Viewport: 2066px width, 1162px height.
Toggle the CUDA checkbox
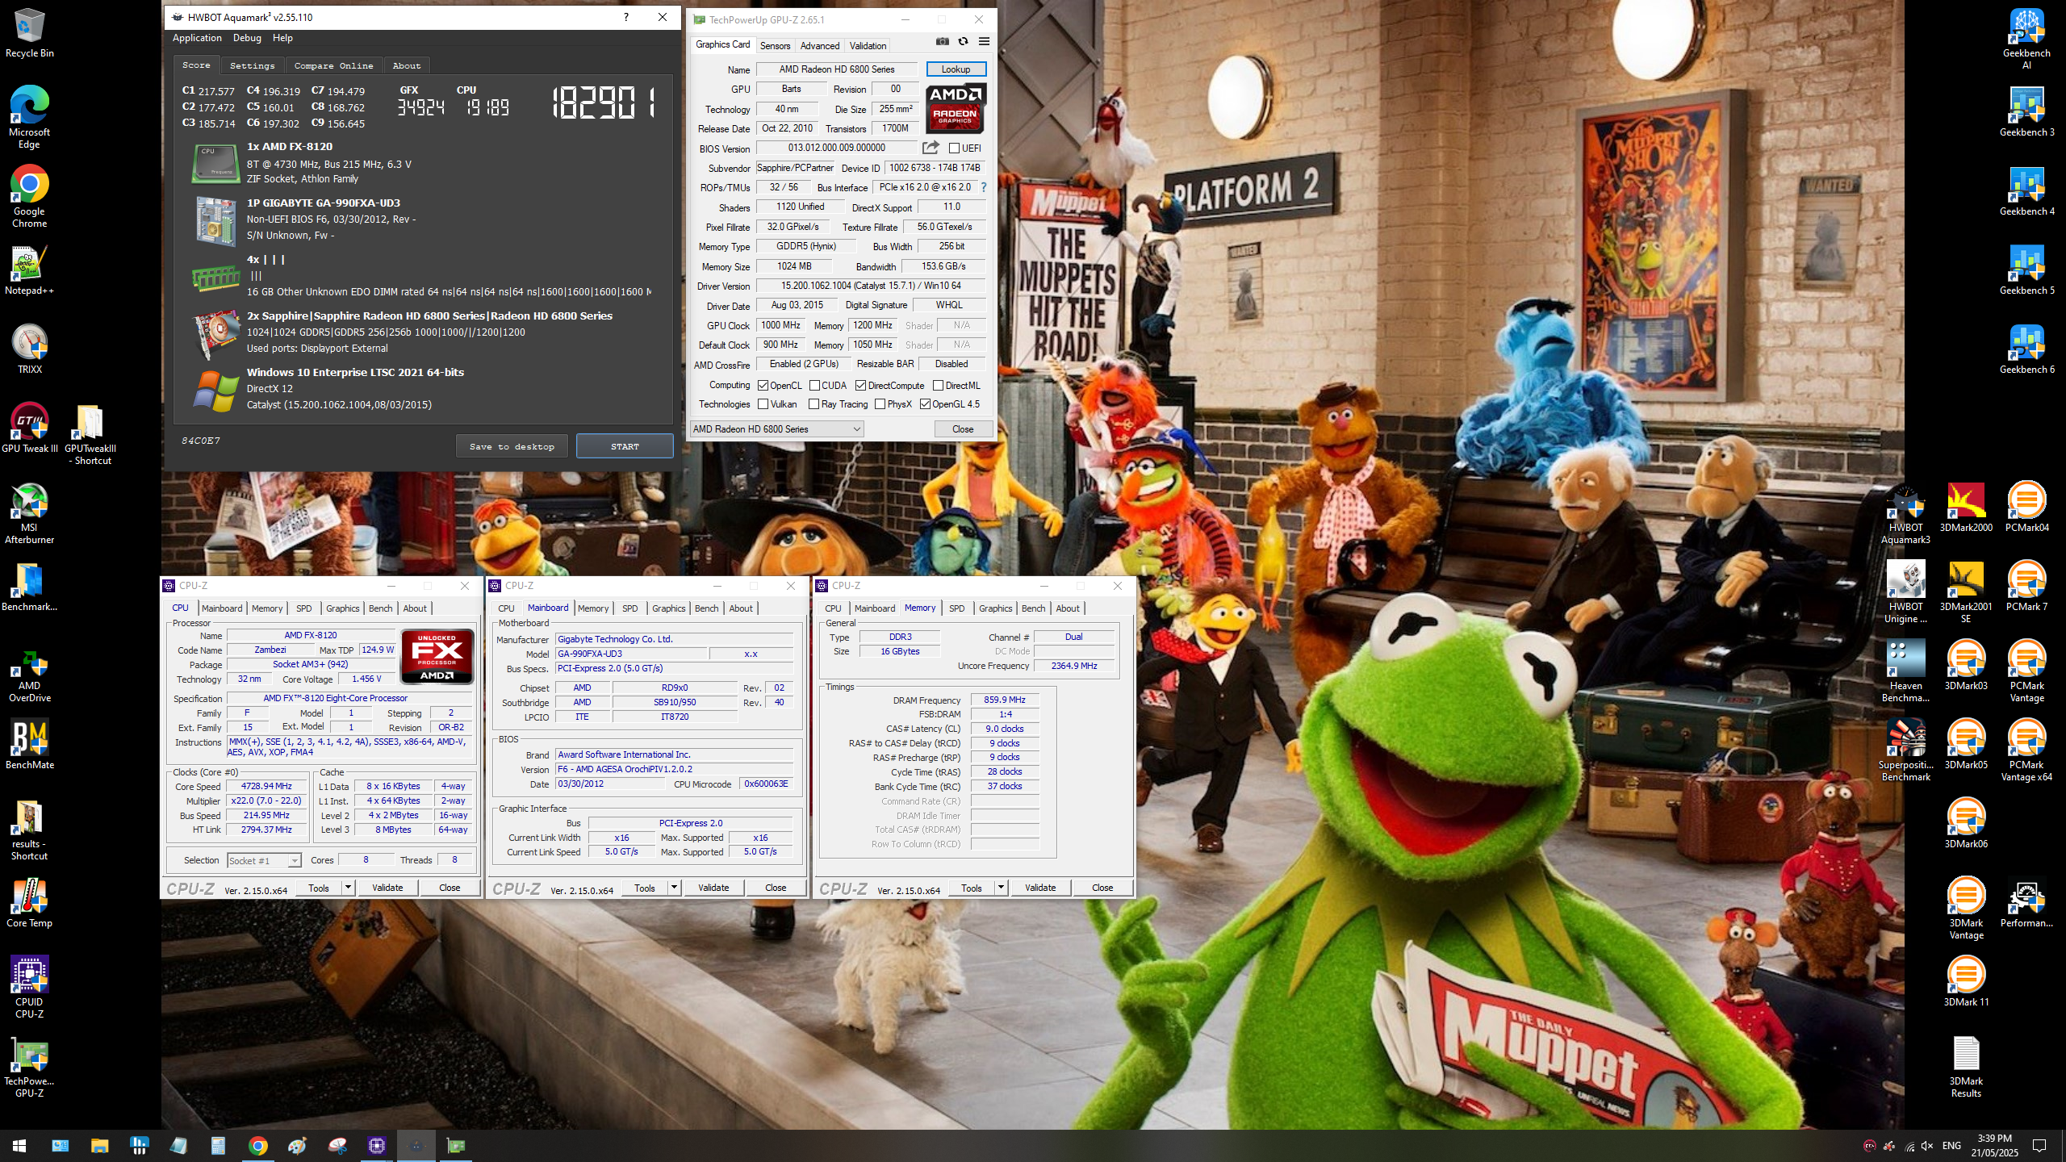click(814, 386)
